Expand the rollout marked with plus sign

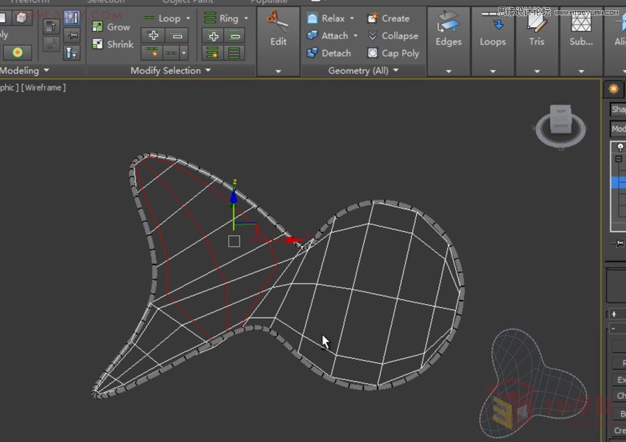pos(613,315)
